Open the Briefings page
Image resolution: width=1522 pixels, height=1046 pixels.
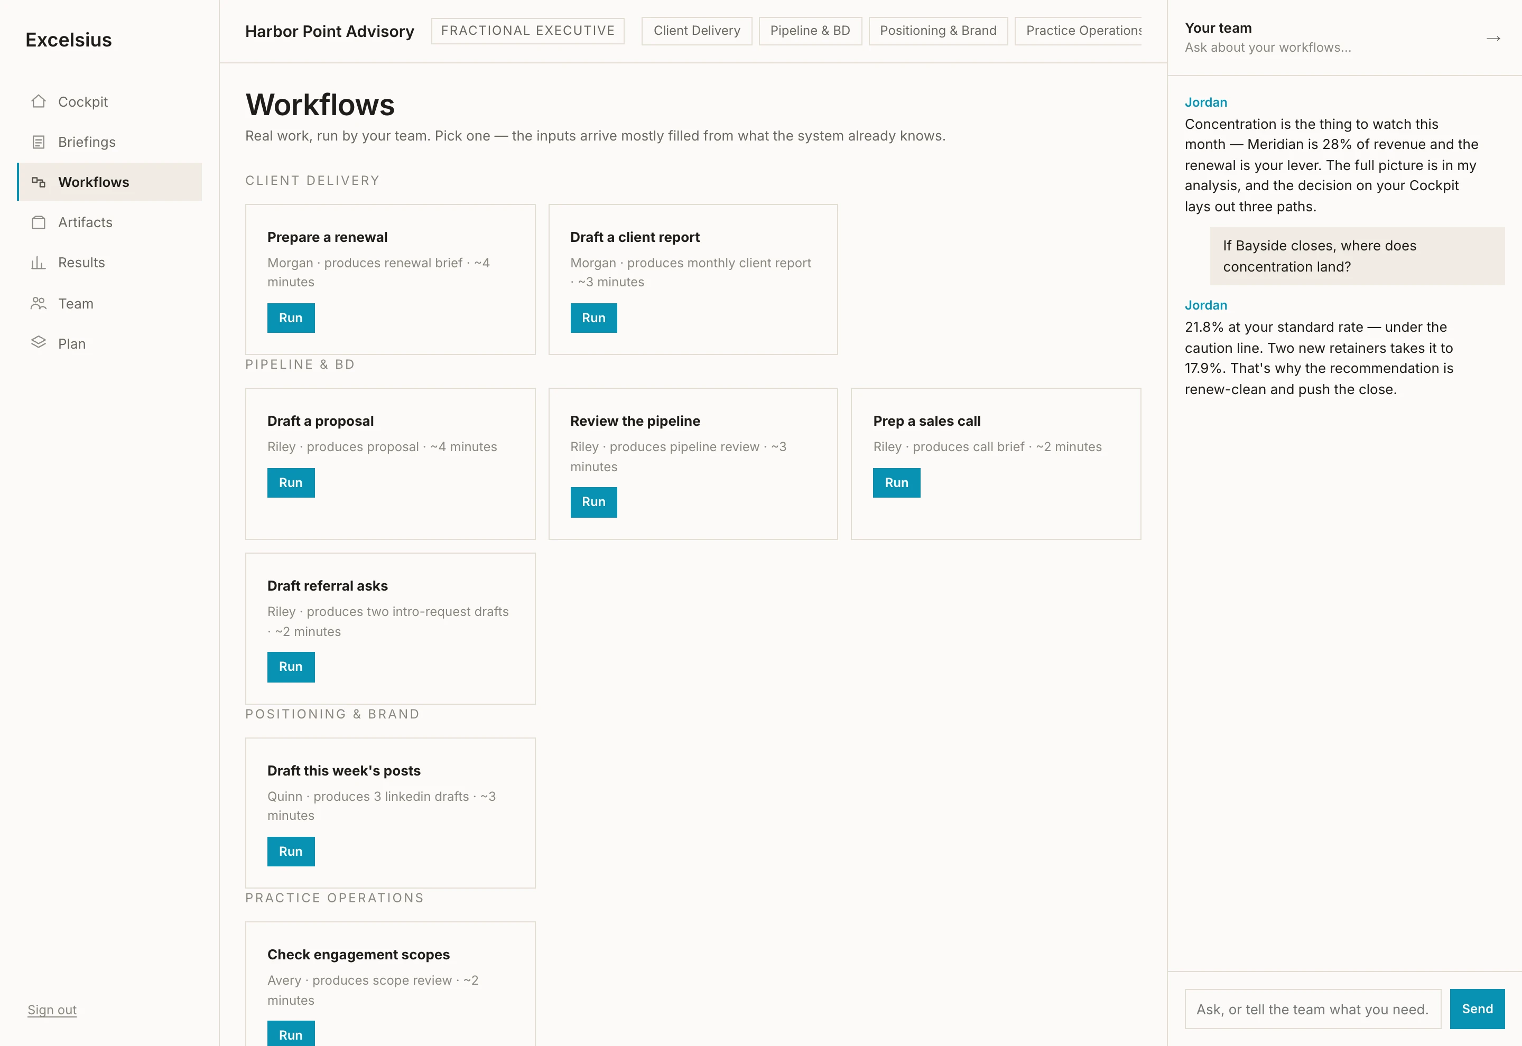pyautogui.click(x=109, y=142)
